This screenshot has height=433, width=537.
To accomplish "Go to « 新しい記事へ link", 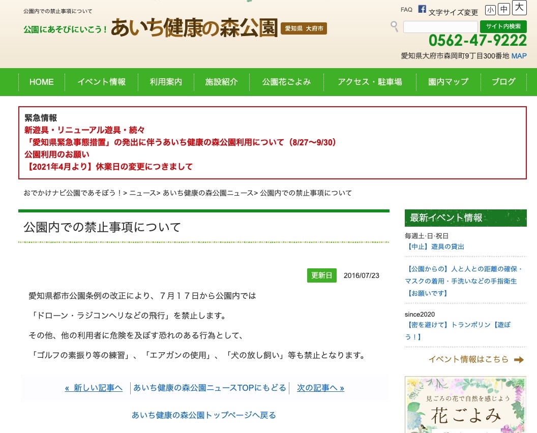I will [94, 388].
